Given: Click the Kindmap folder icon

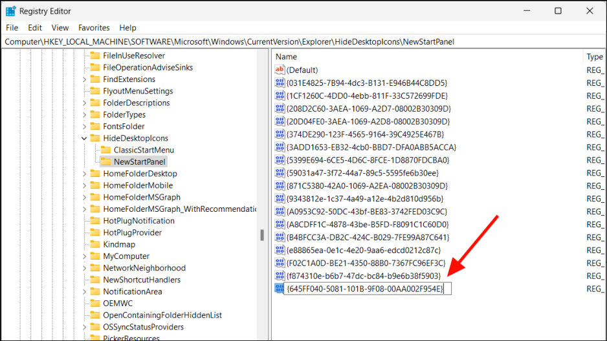Looking at the screenshot, I should tap(95, 244).
